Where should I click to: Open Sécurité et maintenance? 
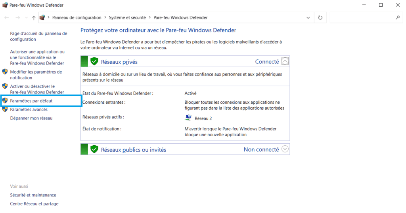click(33, 195)
